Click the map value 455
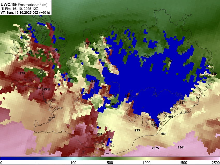220x165 pixels. [x=95, y=50]
